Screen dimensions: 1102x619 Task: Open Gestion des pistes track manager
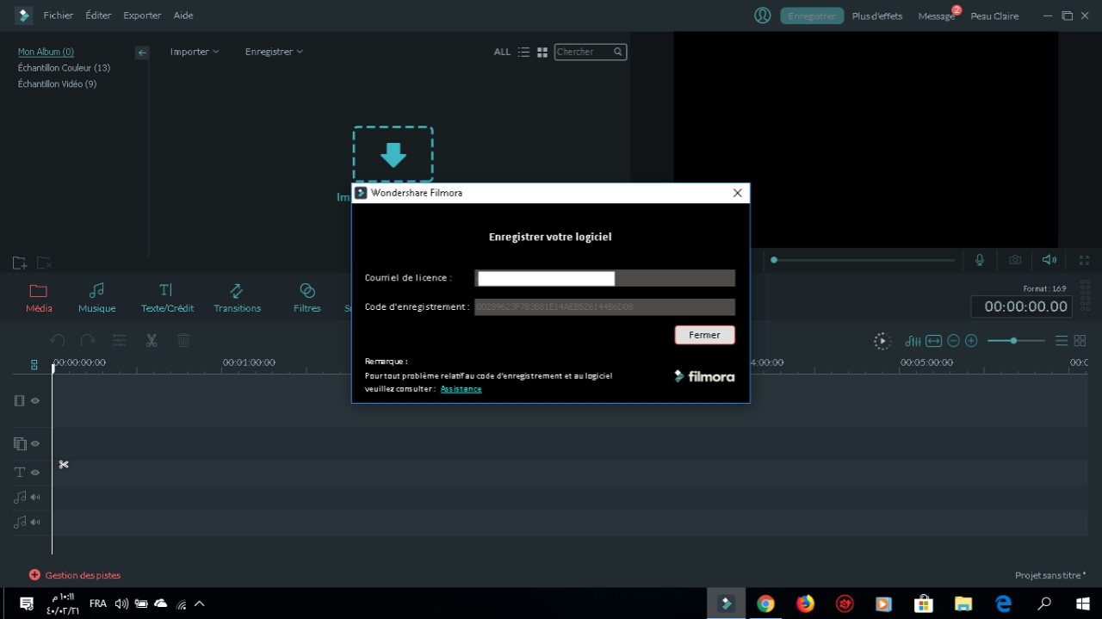point(74,575)
